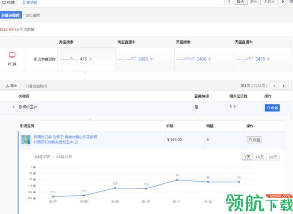Go to previous page of keywords
Image resolution: width=293 pixels, height=214 pixels.
[x=274, y=86]
